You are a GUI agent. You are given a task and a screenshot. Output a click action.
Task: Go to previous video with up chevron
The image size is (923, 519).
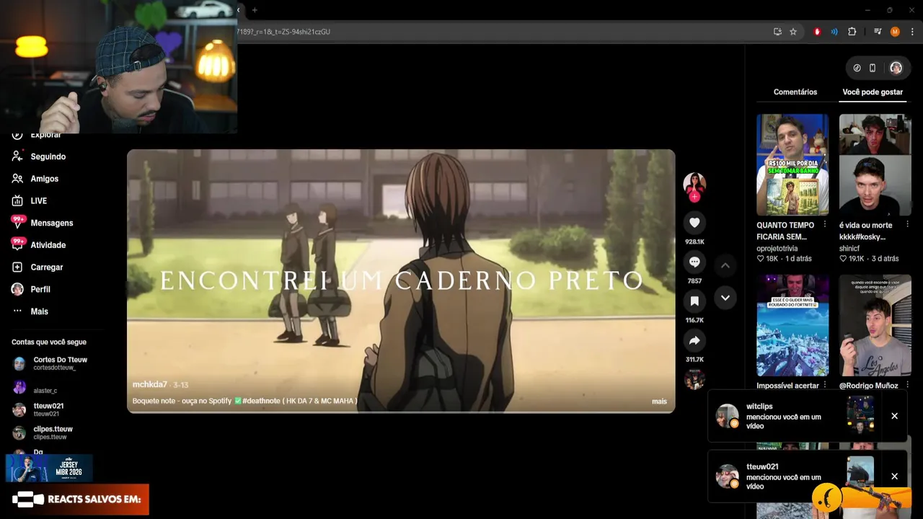tap(725, 266)
